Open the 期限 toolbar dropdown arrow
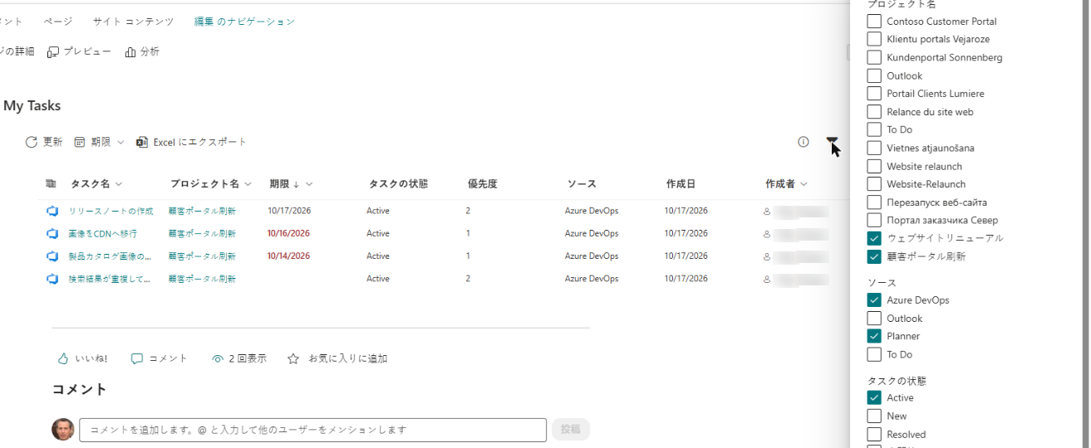1091x448 pixels. click(x=120, y=143)
